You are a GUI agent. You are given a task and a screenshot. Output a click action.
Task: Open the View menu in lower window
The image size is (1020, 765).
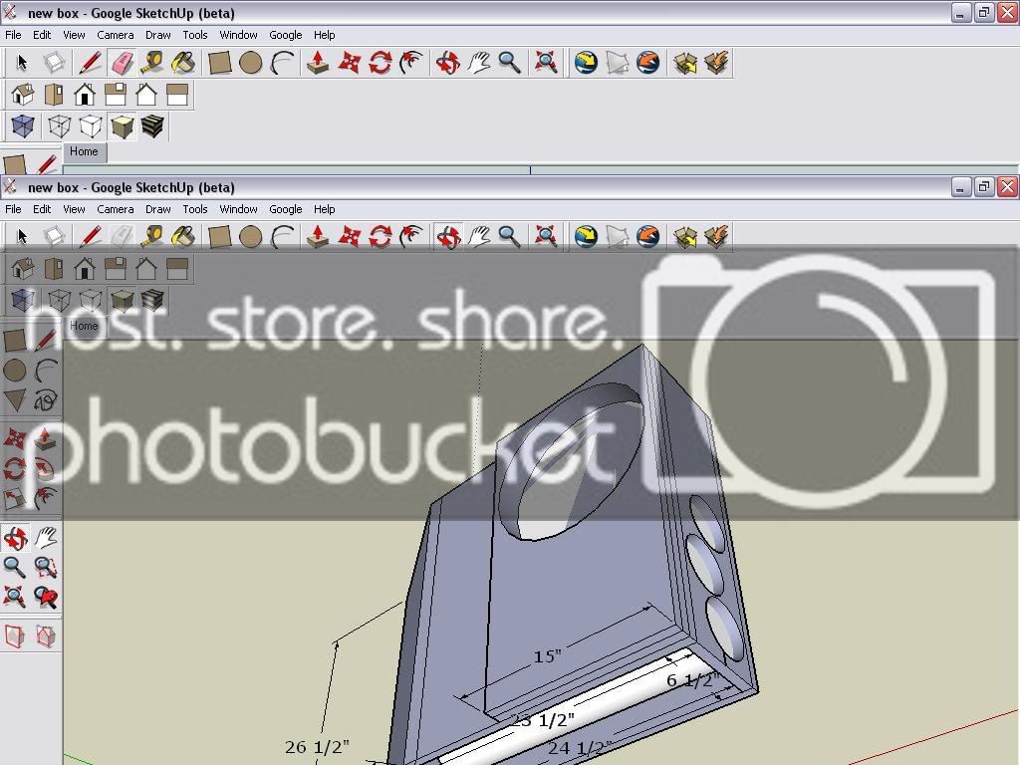74,209
